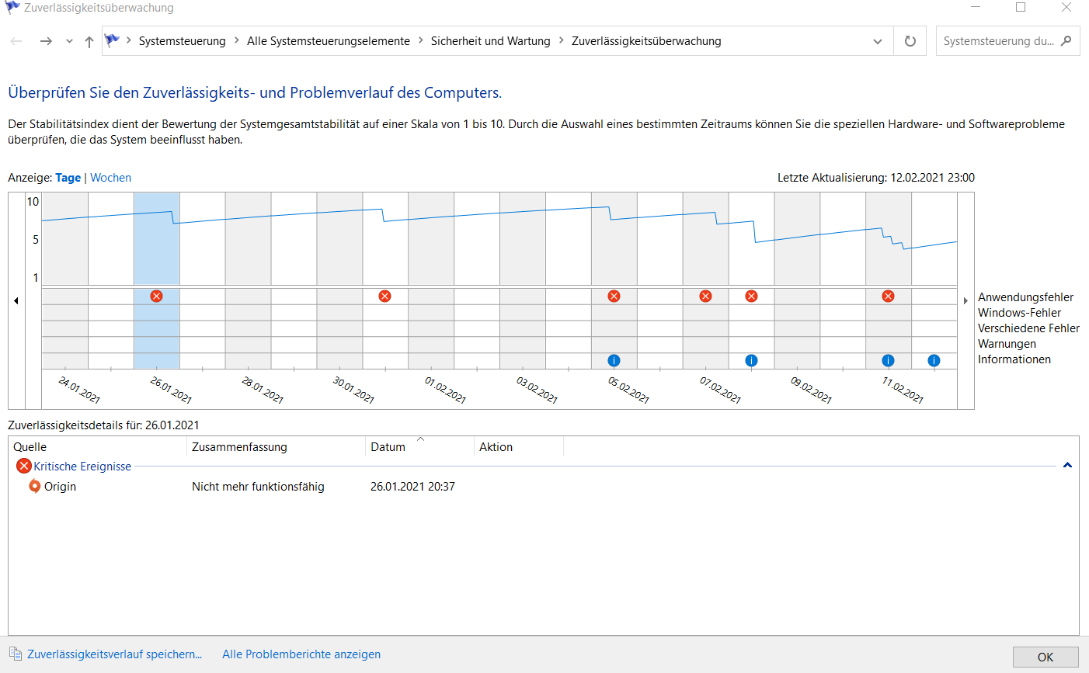Viewport: 1089px width, 673px height.
Task: Sort by the Zusammenfassung column header
Action: point(276,447)
